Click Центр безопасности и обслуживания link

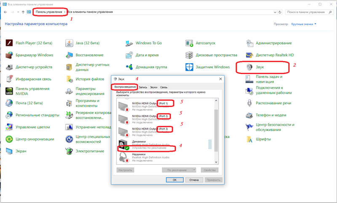pos(275,127)
